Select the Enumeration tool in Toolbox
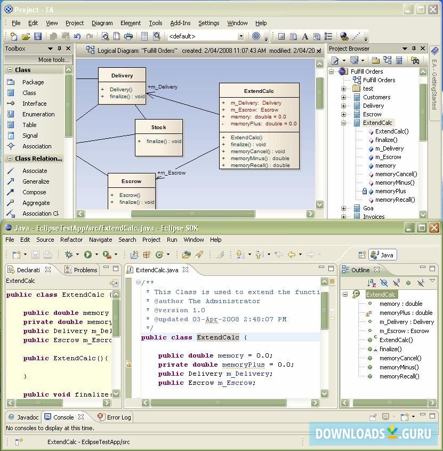443x451 pixels. click(x=38, y=114)
